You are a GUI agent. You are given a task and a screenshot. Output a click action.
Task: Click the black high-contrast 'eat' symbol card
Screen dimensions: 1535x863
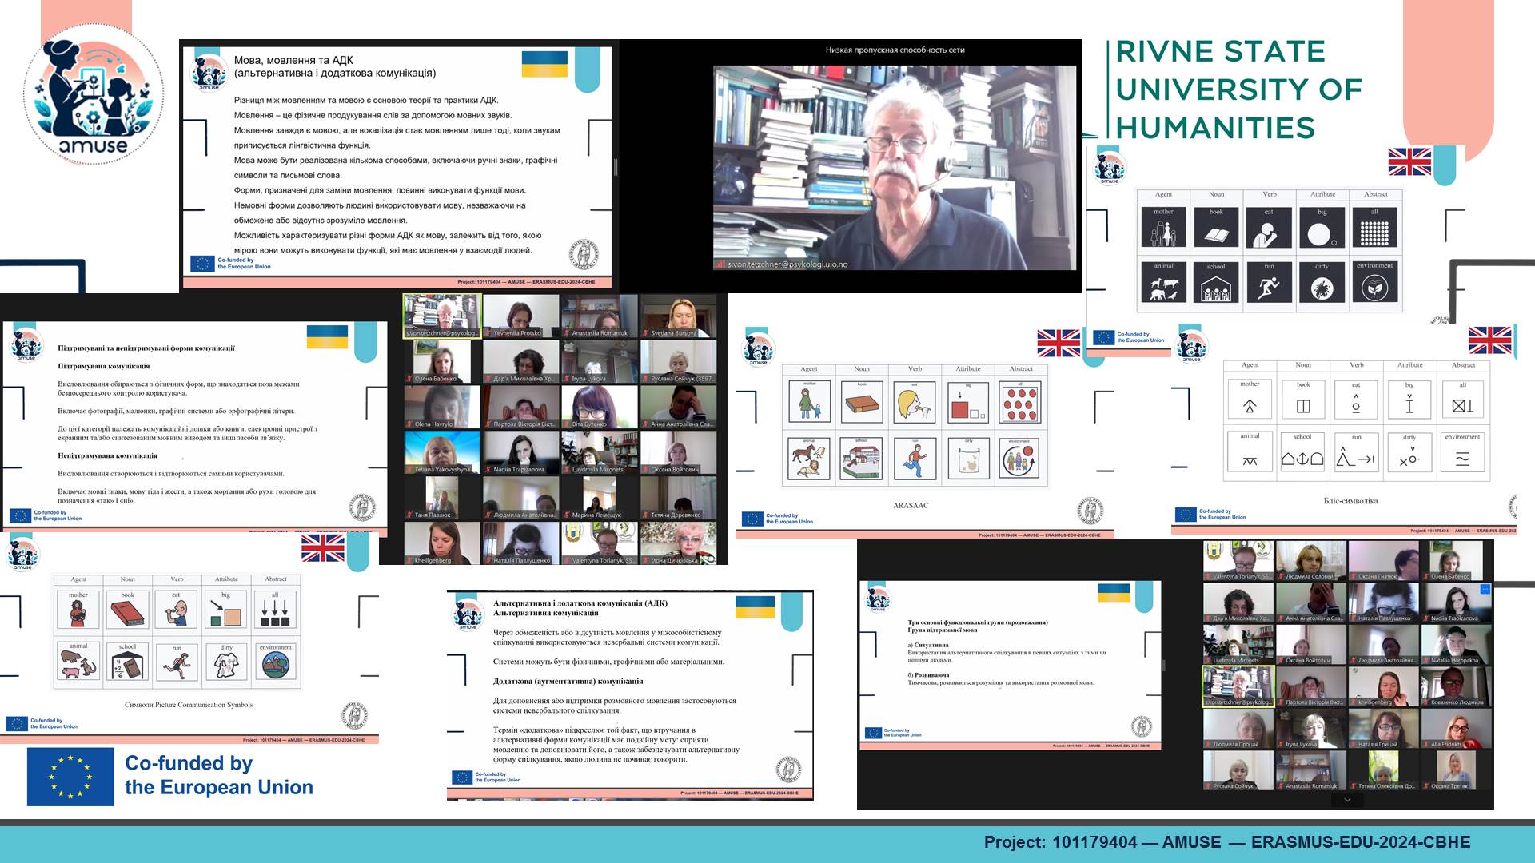(1268, 229)
